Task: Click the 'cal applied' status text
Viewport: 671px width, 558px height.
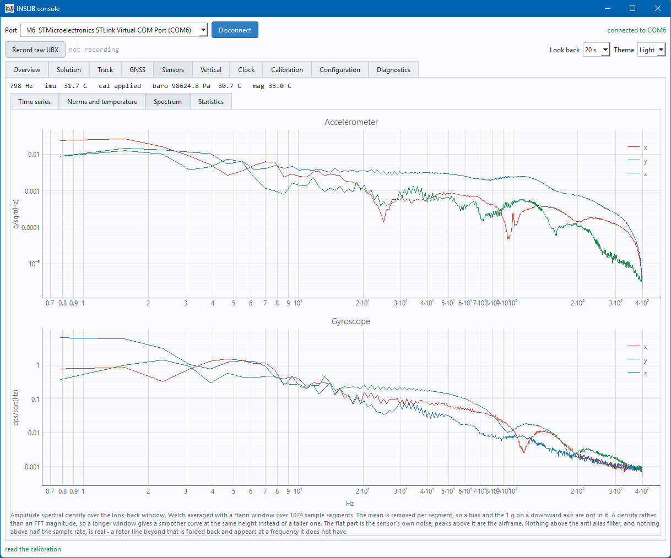Action: (x=120, y=86)
